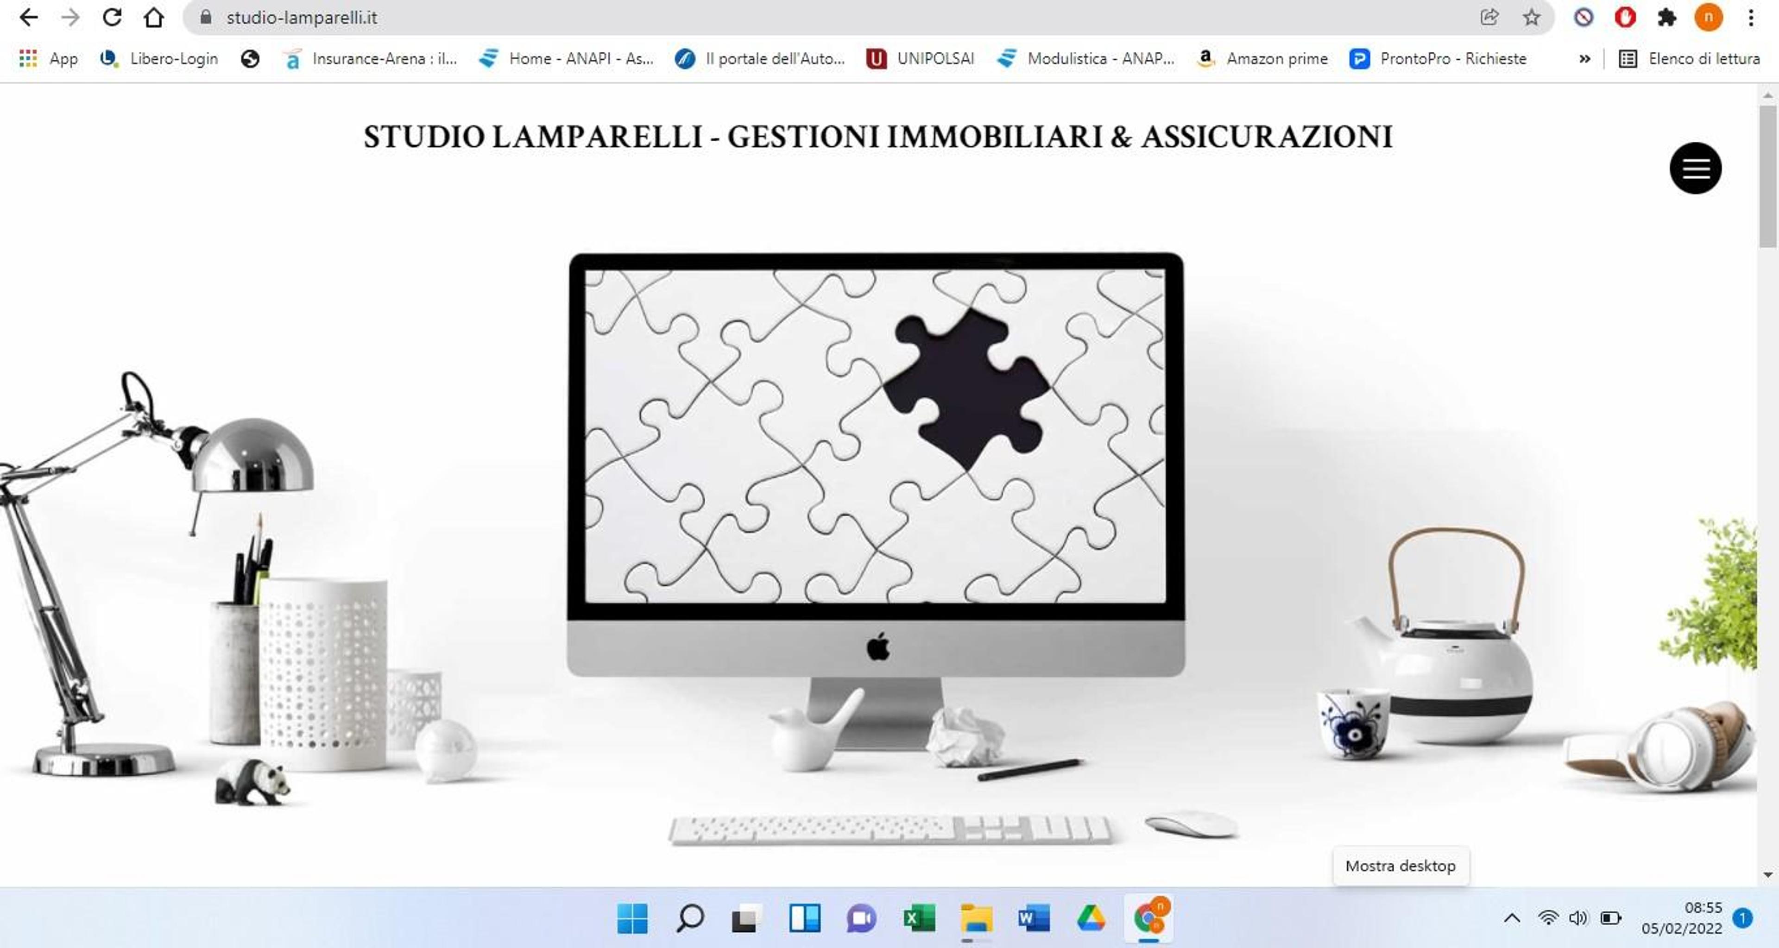Open network, volume and battery quick settings
Viewport: 1779px width, 948px height.
tap(1580, 918)
